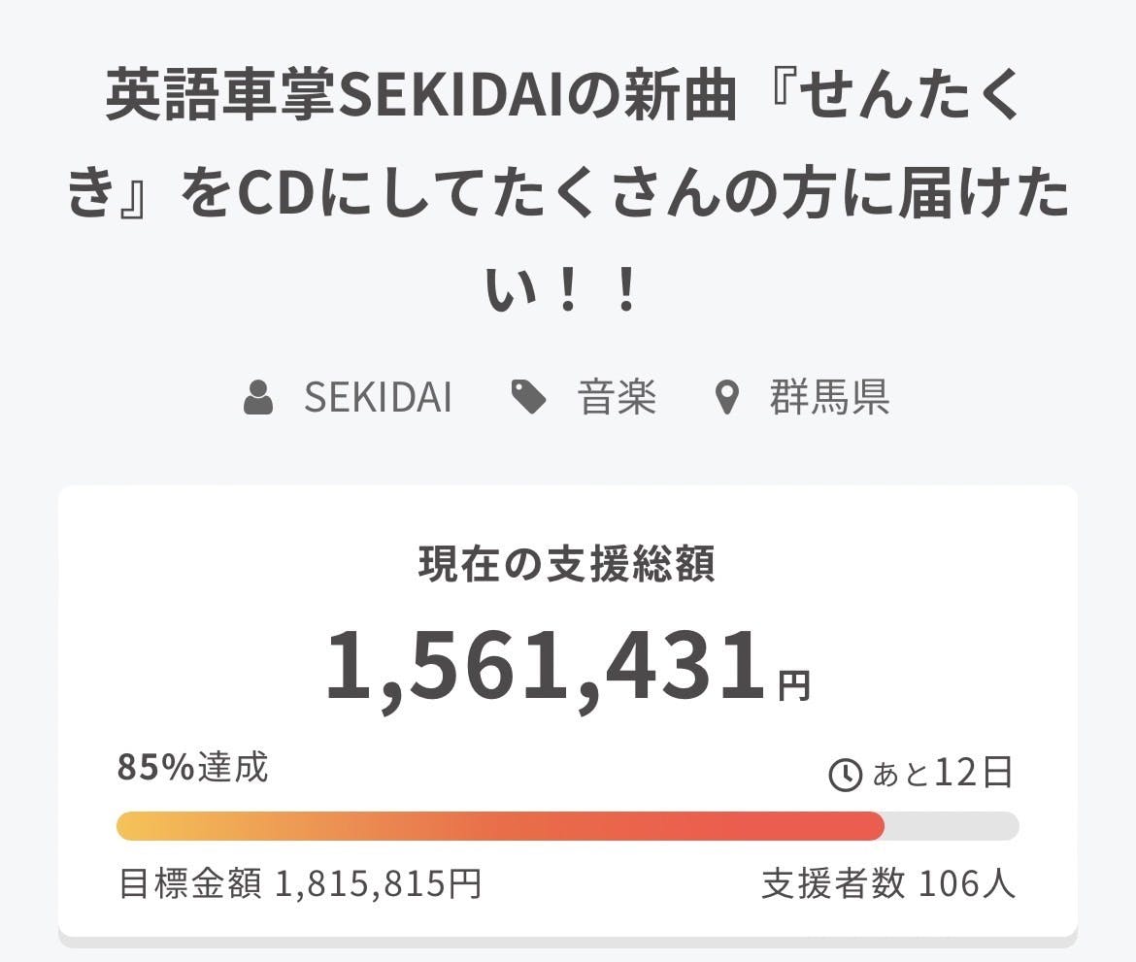Click the tag icon next to 音楽
1136x962 pixels.
click(x=529, y=397)
